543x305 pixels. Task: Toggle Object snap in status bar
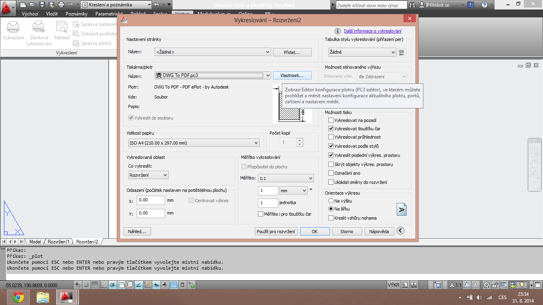[x=121, y=285]
